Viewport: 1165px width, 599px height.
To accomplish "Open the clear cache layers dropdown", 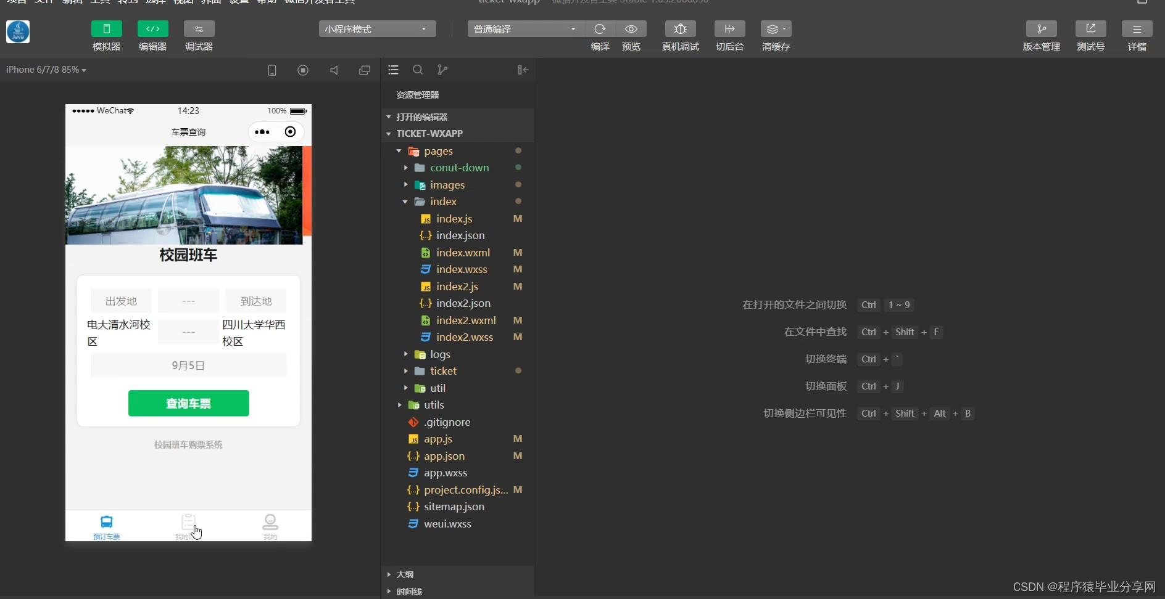I will (776, 29).
